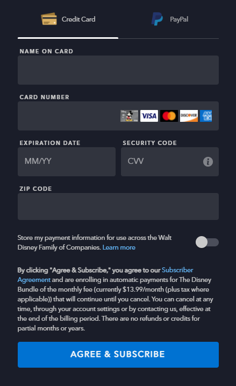The height and width of the screenshot is (386, 236).
Task: Switch to the Credit Card tab
Action: coord(68,19)
